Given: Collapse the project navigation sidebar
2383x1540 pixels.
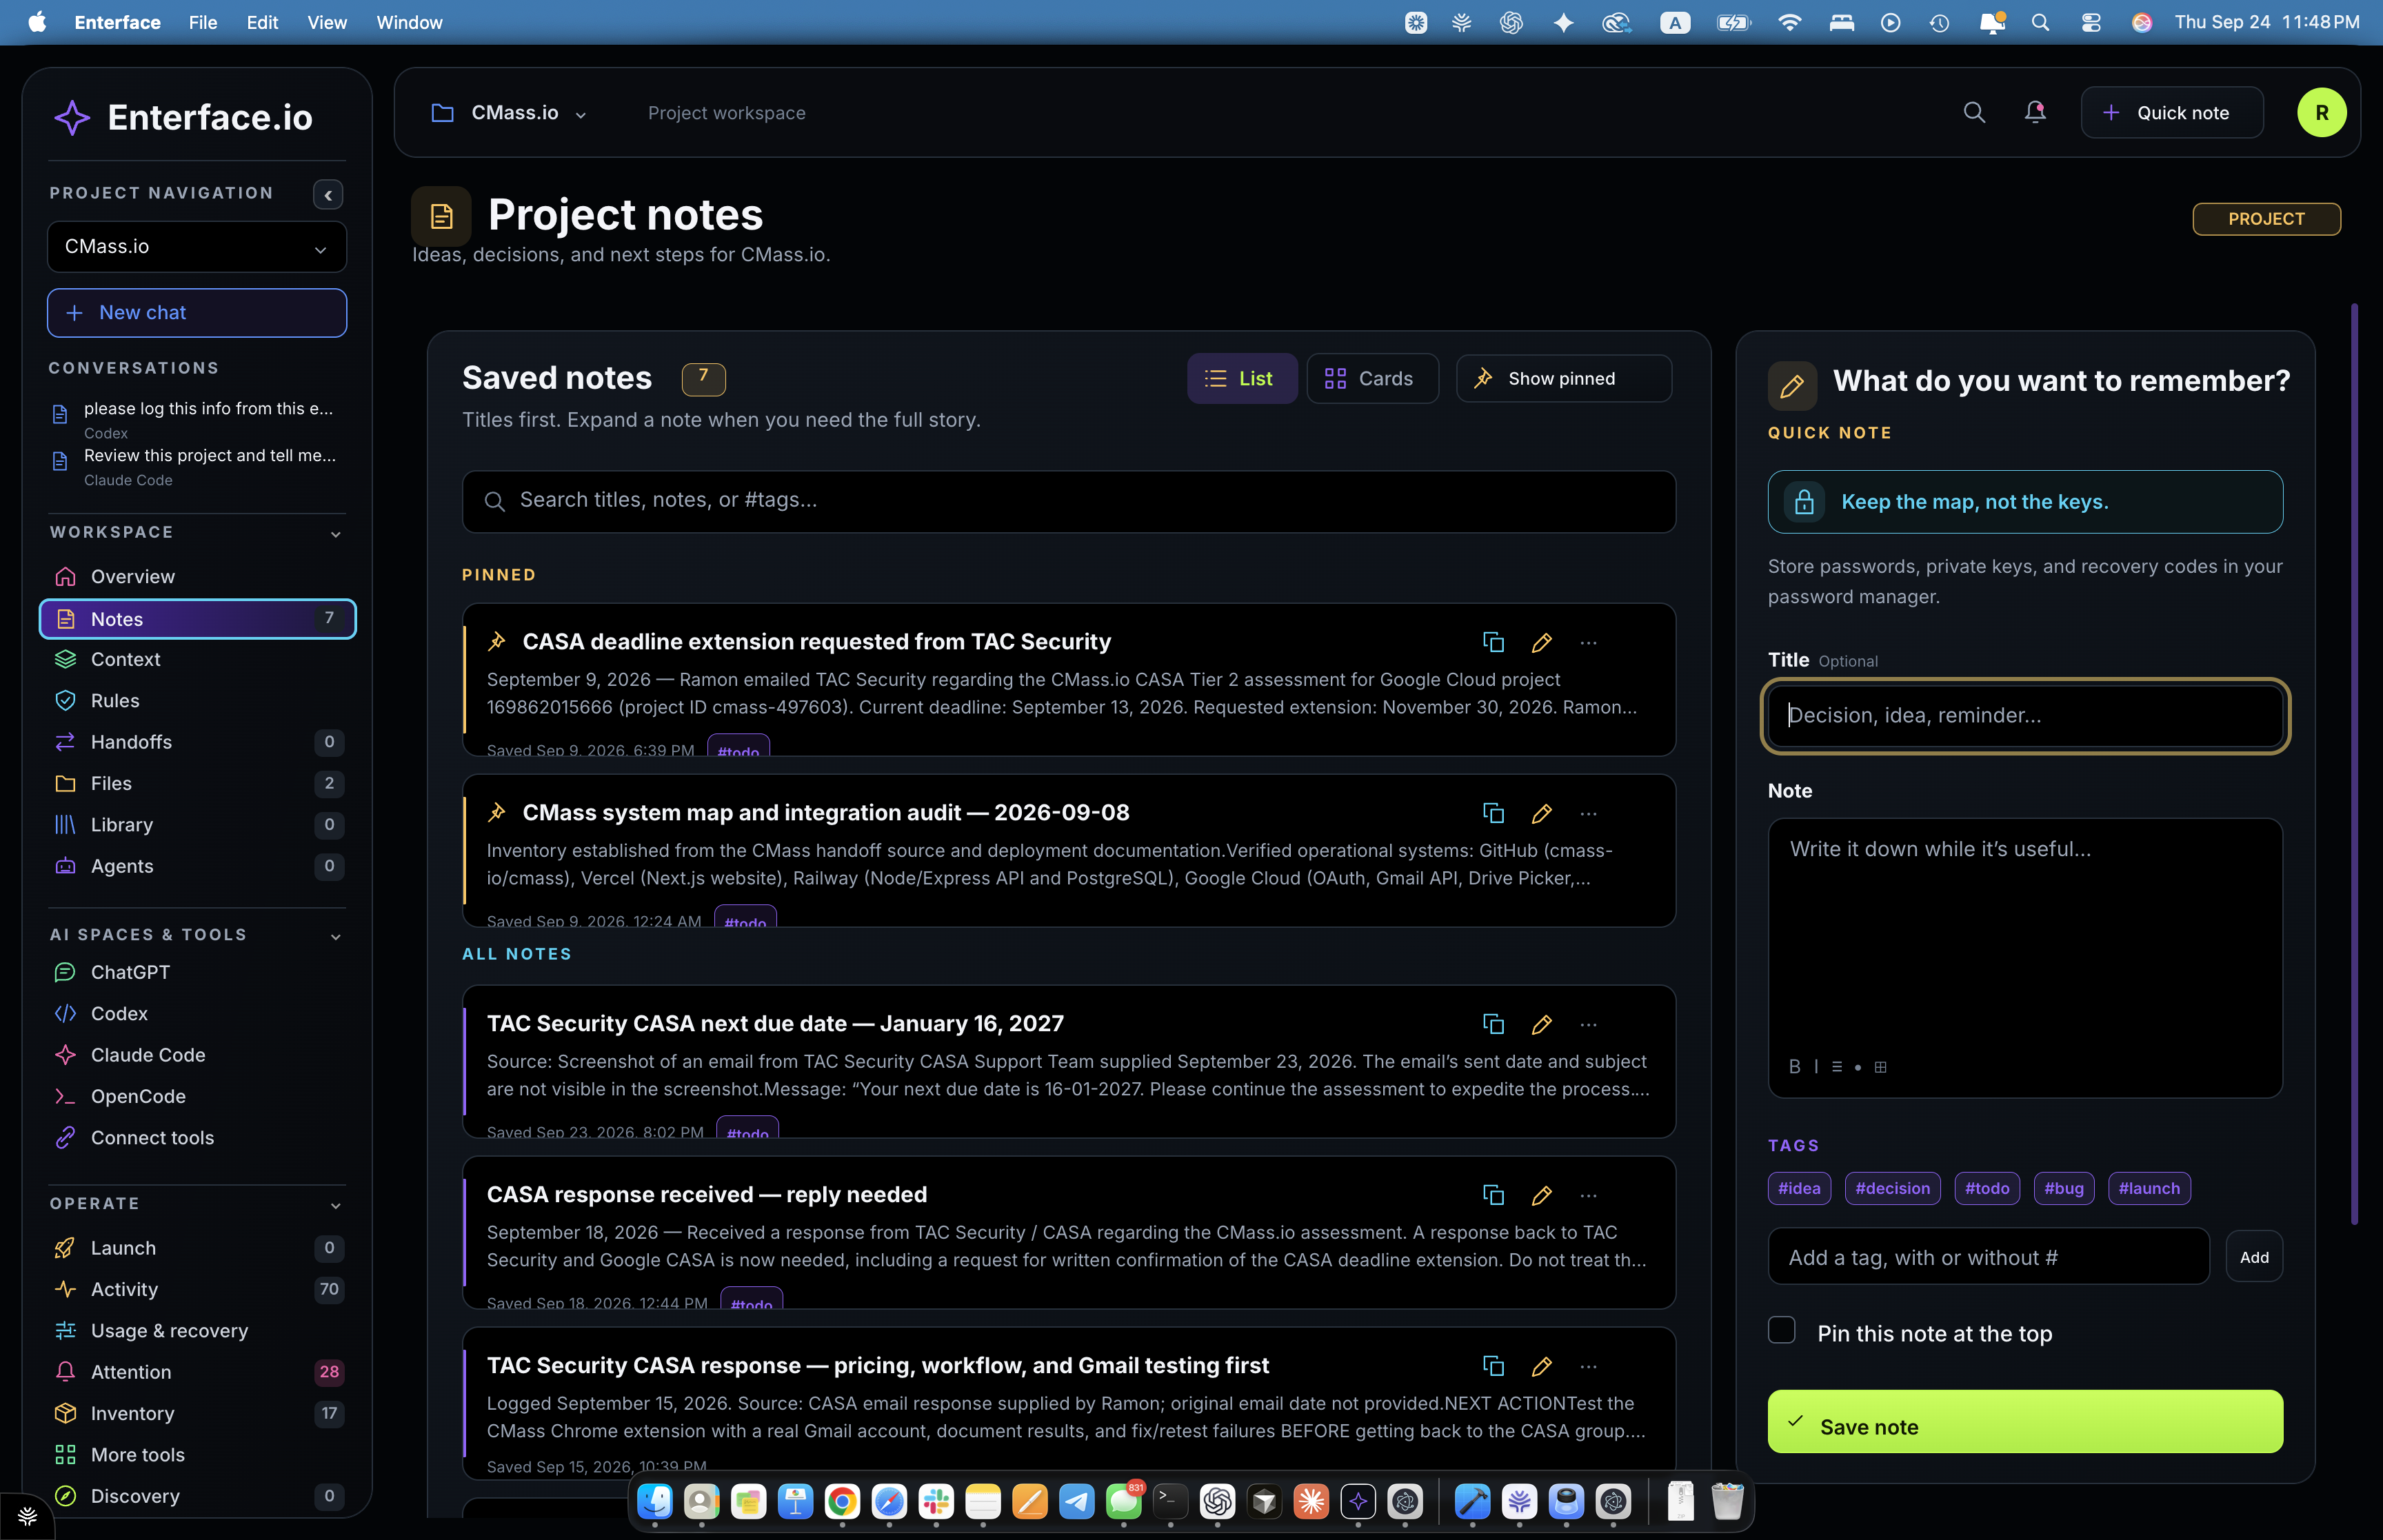Looking at the screenshot, I should 328,194.
